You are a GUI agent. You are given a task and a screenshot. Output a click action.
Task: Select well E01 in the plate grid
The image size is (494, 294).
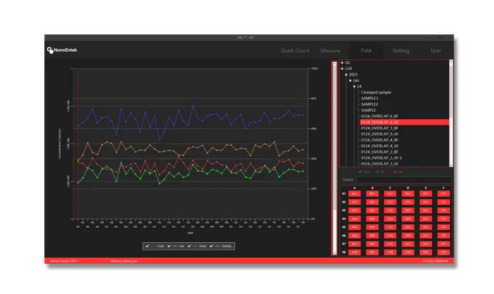[426, 194]
